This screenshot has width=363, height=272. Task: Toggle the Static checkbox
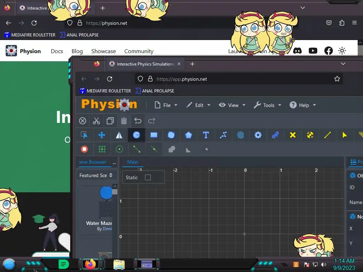[x=148, y=177]
